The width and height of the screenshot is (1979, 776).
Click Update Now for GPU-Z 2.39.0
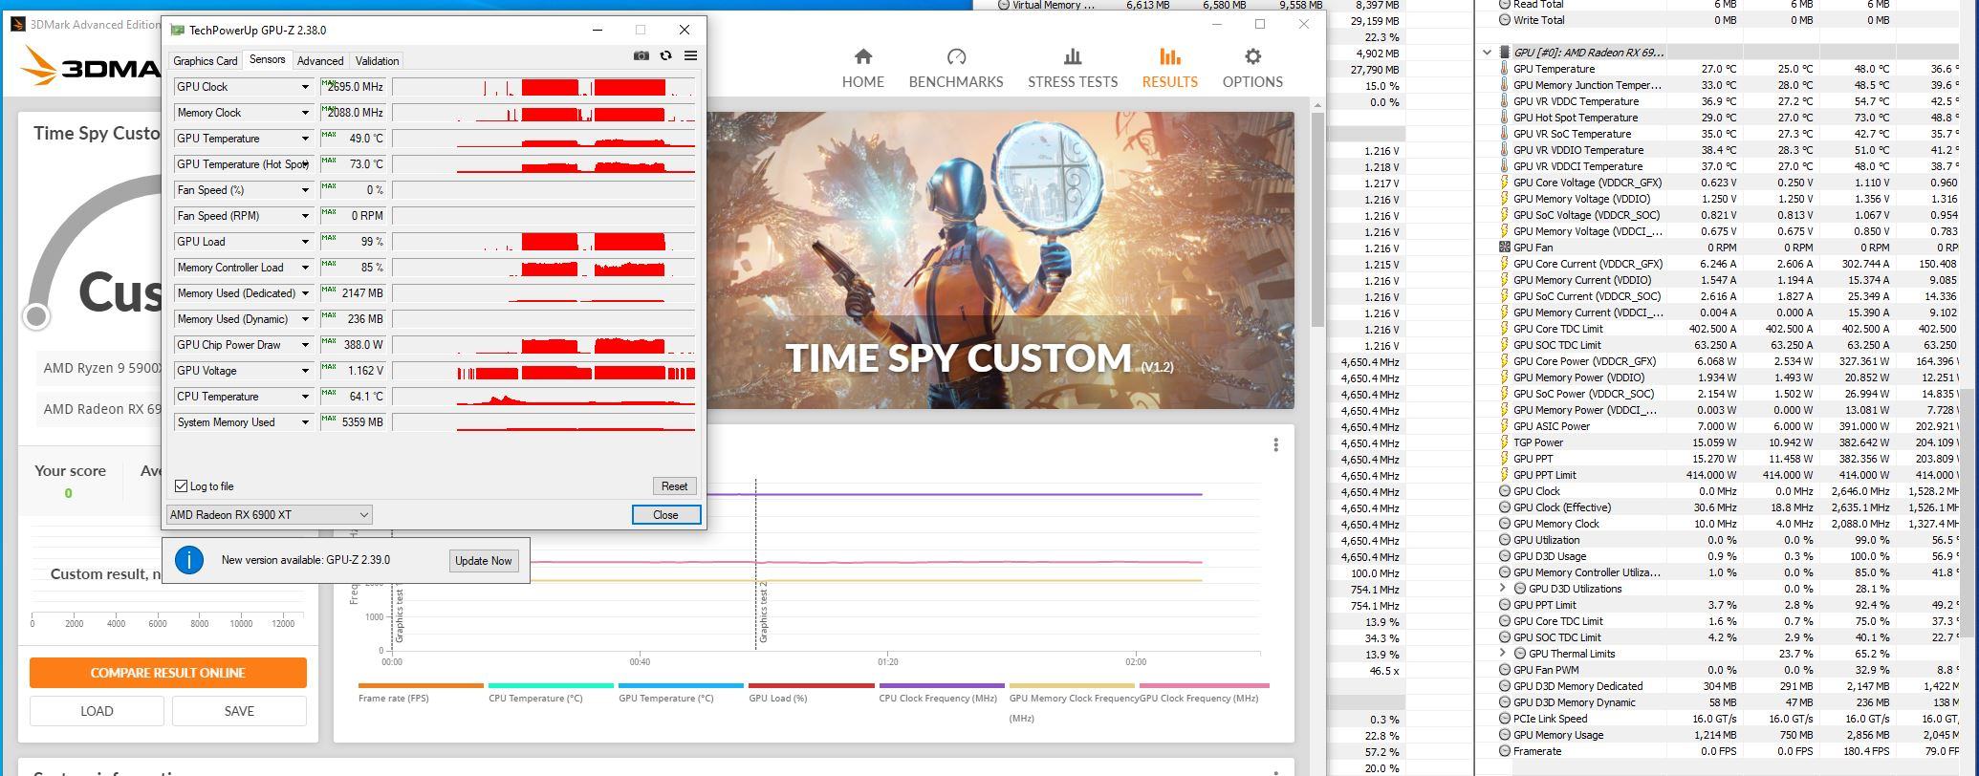click(483, 561)
